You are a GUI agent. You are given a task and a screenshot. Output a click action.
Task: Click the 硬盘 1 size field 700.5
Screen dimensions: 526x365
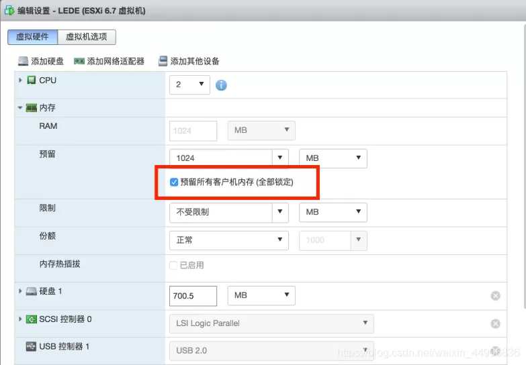(x=193, y=296)
